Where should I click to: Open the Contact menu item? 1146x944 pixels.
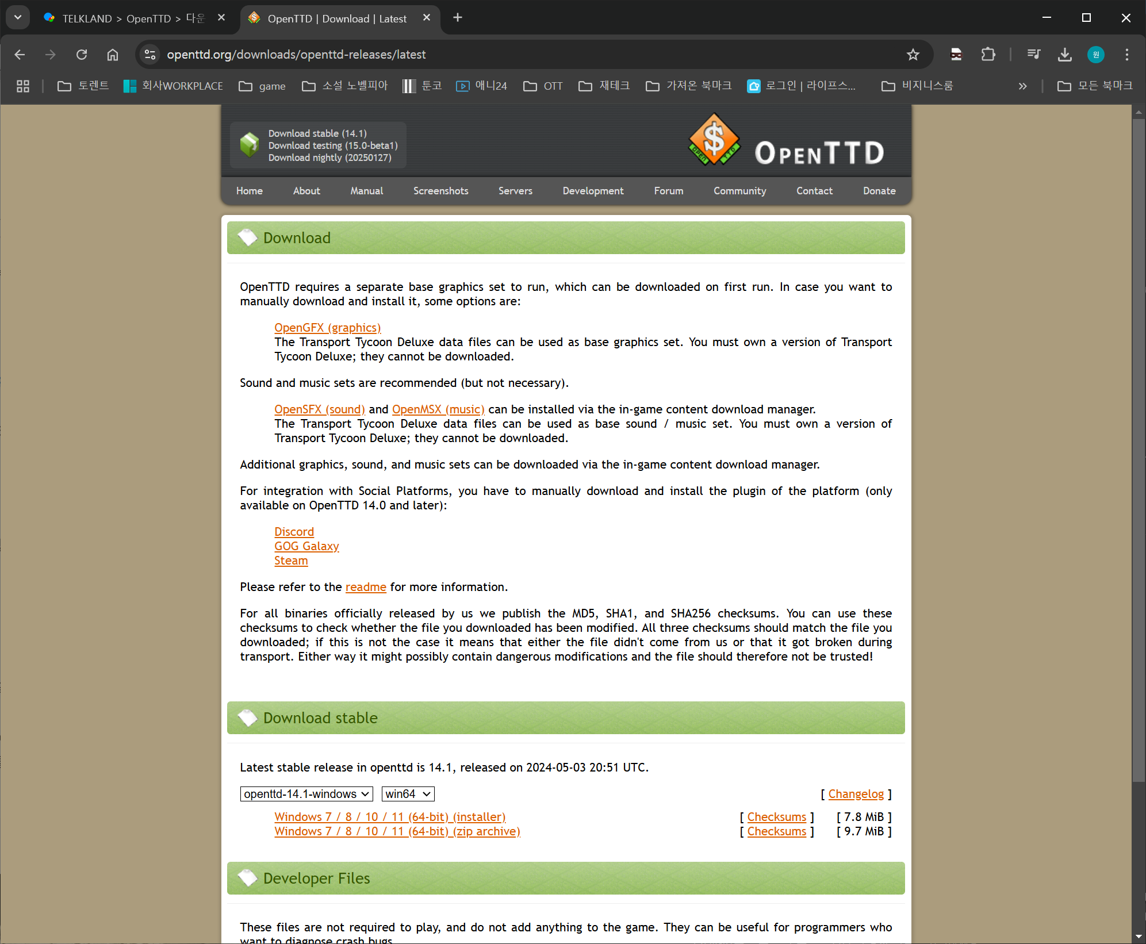(x=815, y=191)
